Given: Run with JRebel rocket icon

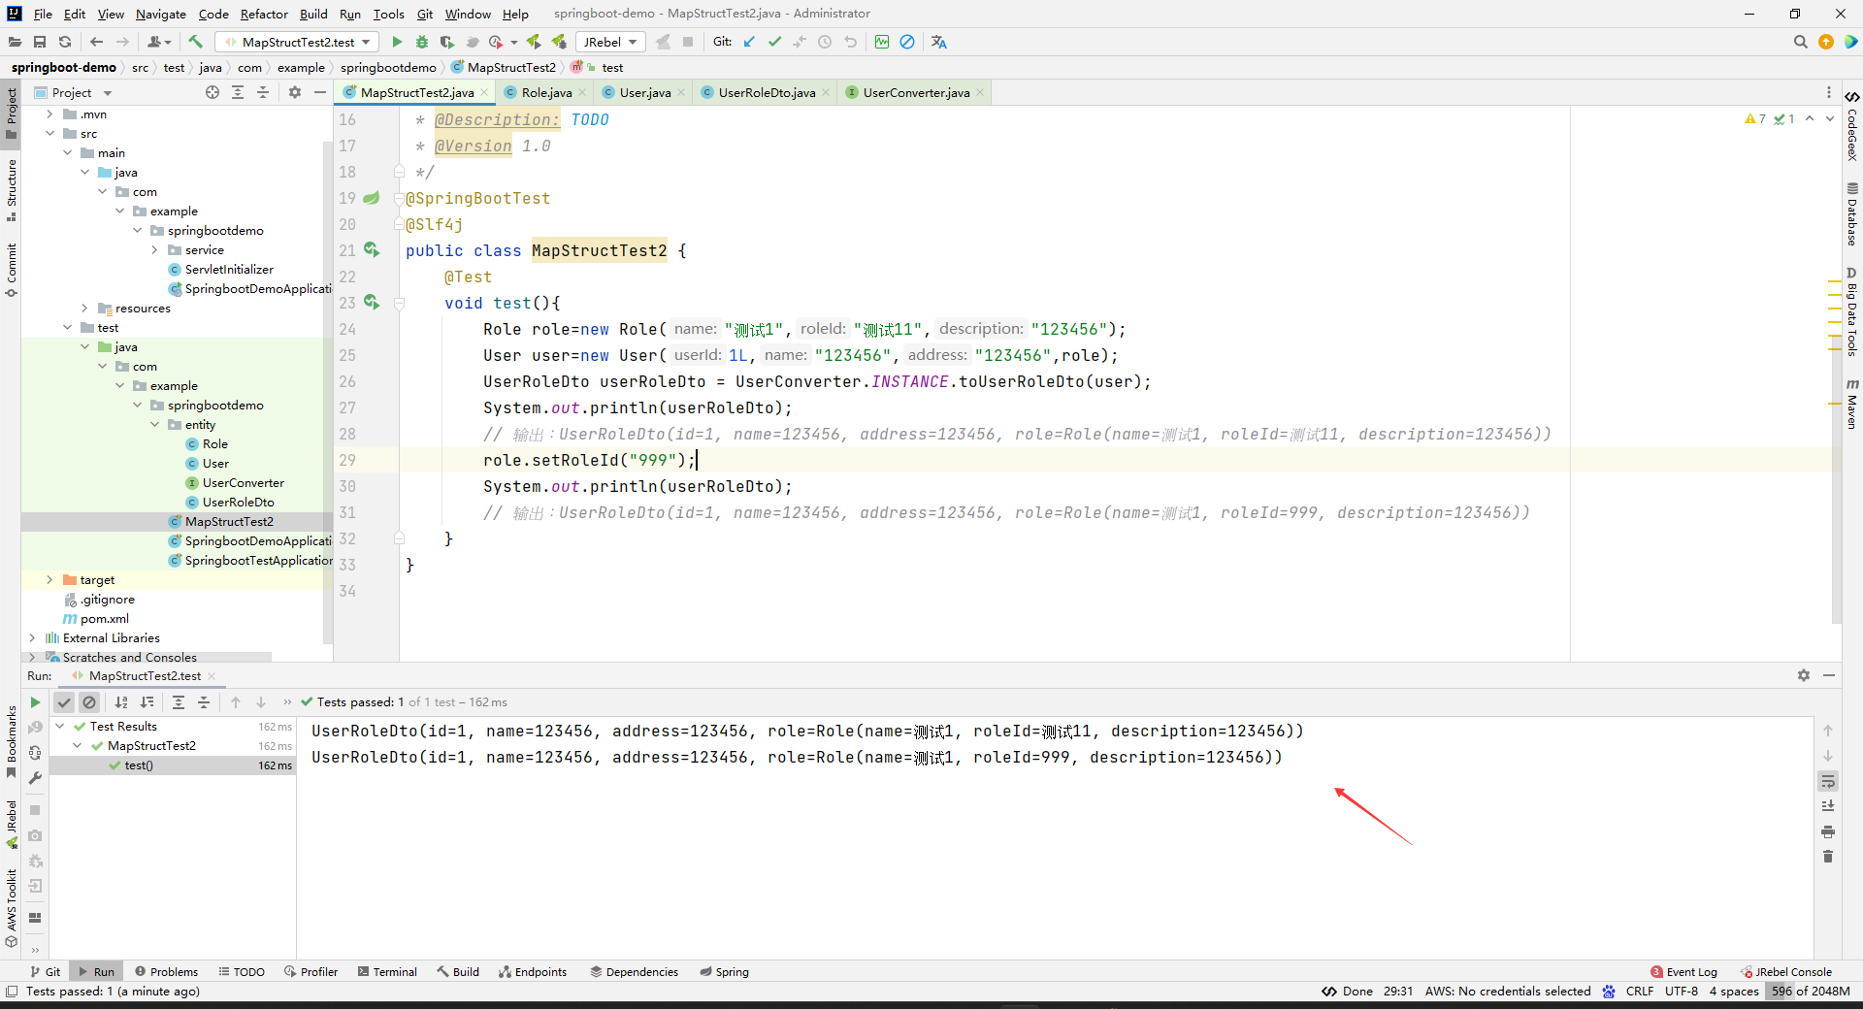Looking at the screenshot, I should tap(534, 42).
